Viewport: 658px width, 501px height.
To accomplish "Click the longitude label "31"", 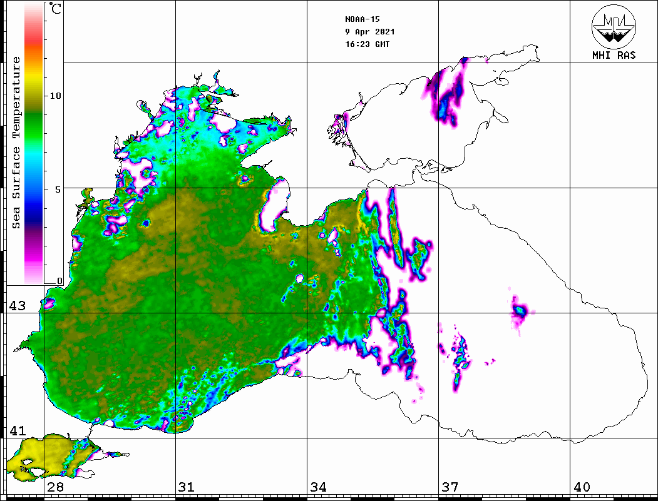I will pos(187,487).
